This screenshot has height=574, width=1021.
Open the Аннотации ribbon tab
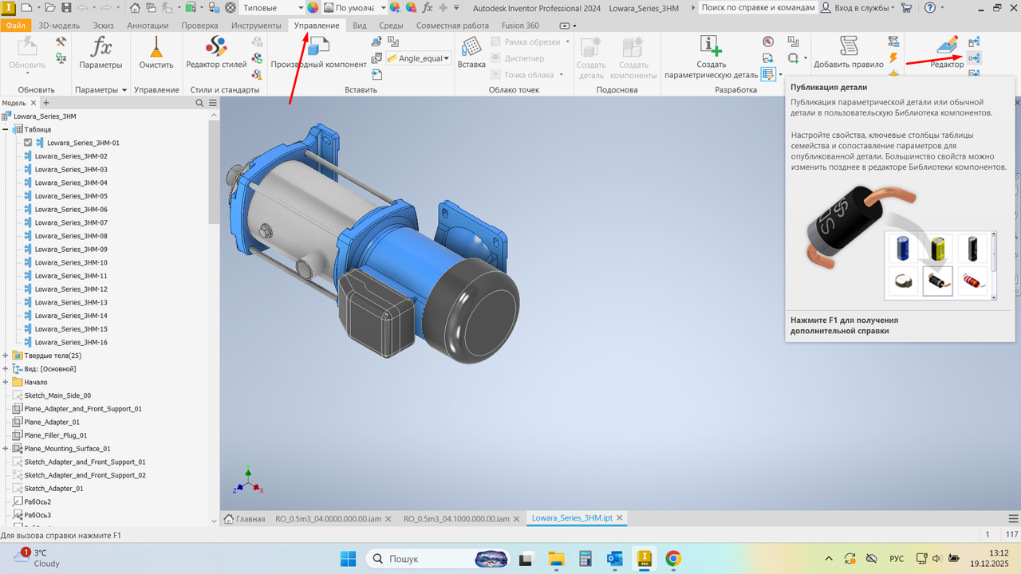148,26
